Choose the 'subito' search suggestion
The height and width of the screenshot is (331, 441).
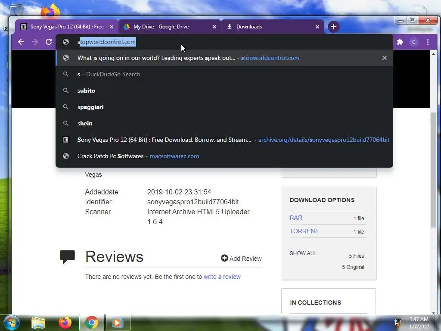[224, 91]
